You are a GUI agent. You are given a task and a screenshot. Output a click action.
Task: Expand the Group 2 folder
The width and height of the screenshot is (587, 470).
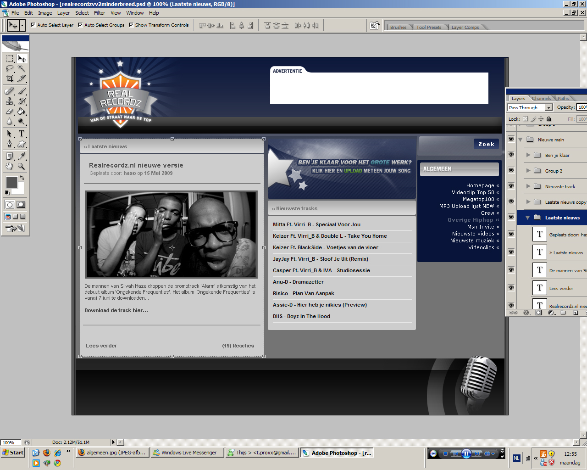point(528,171)
